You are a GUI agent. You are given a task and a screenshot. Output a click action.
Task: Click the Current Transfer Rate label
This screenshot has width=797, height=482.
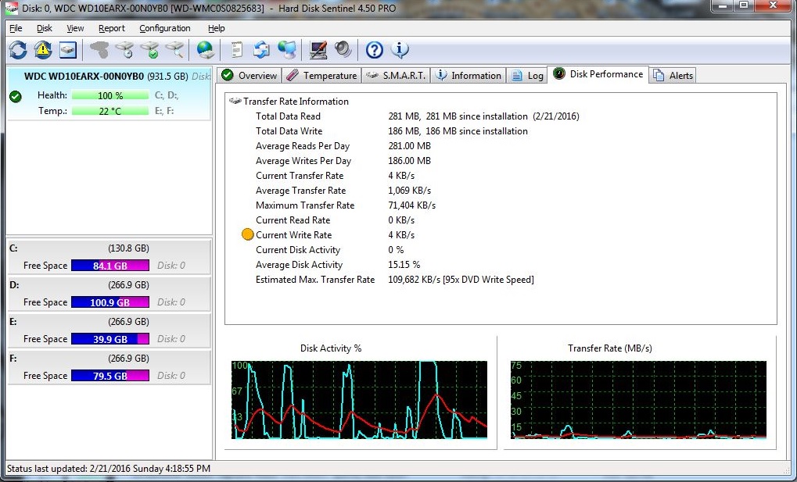(300, 176)
